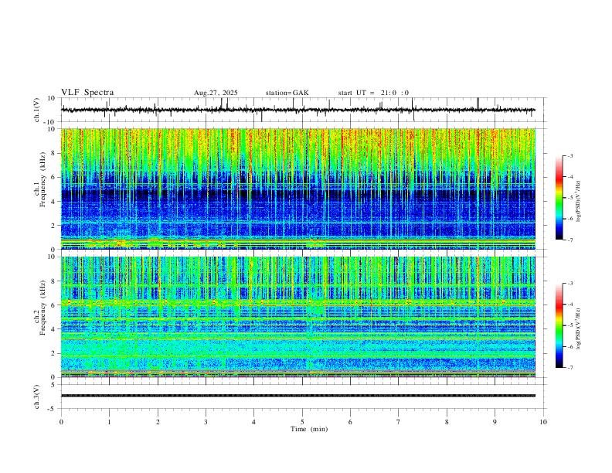Click the "-3" label on the ch.1 colorbar
612x473 pixels.
(x=569, y=155)
